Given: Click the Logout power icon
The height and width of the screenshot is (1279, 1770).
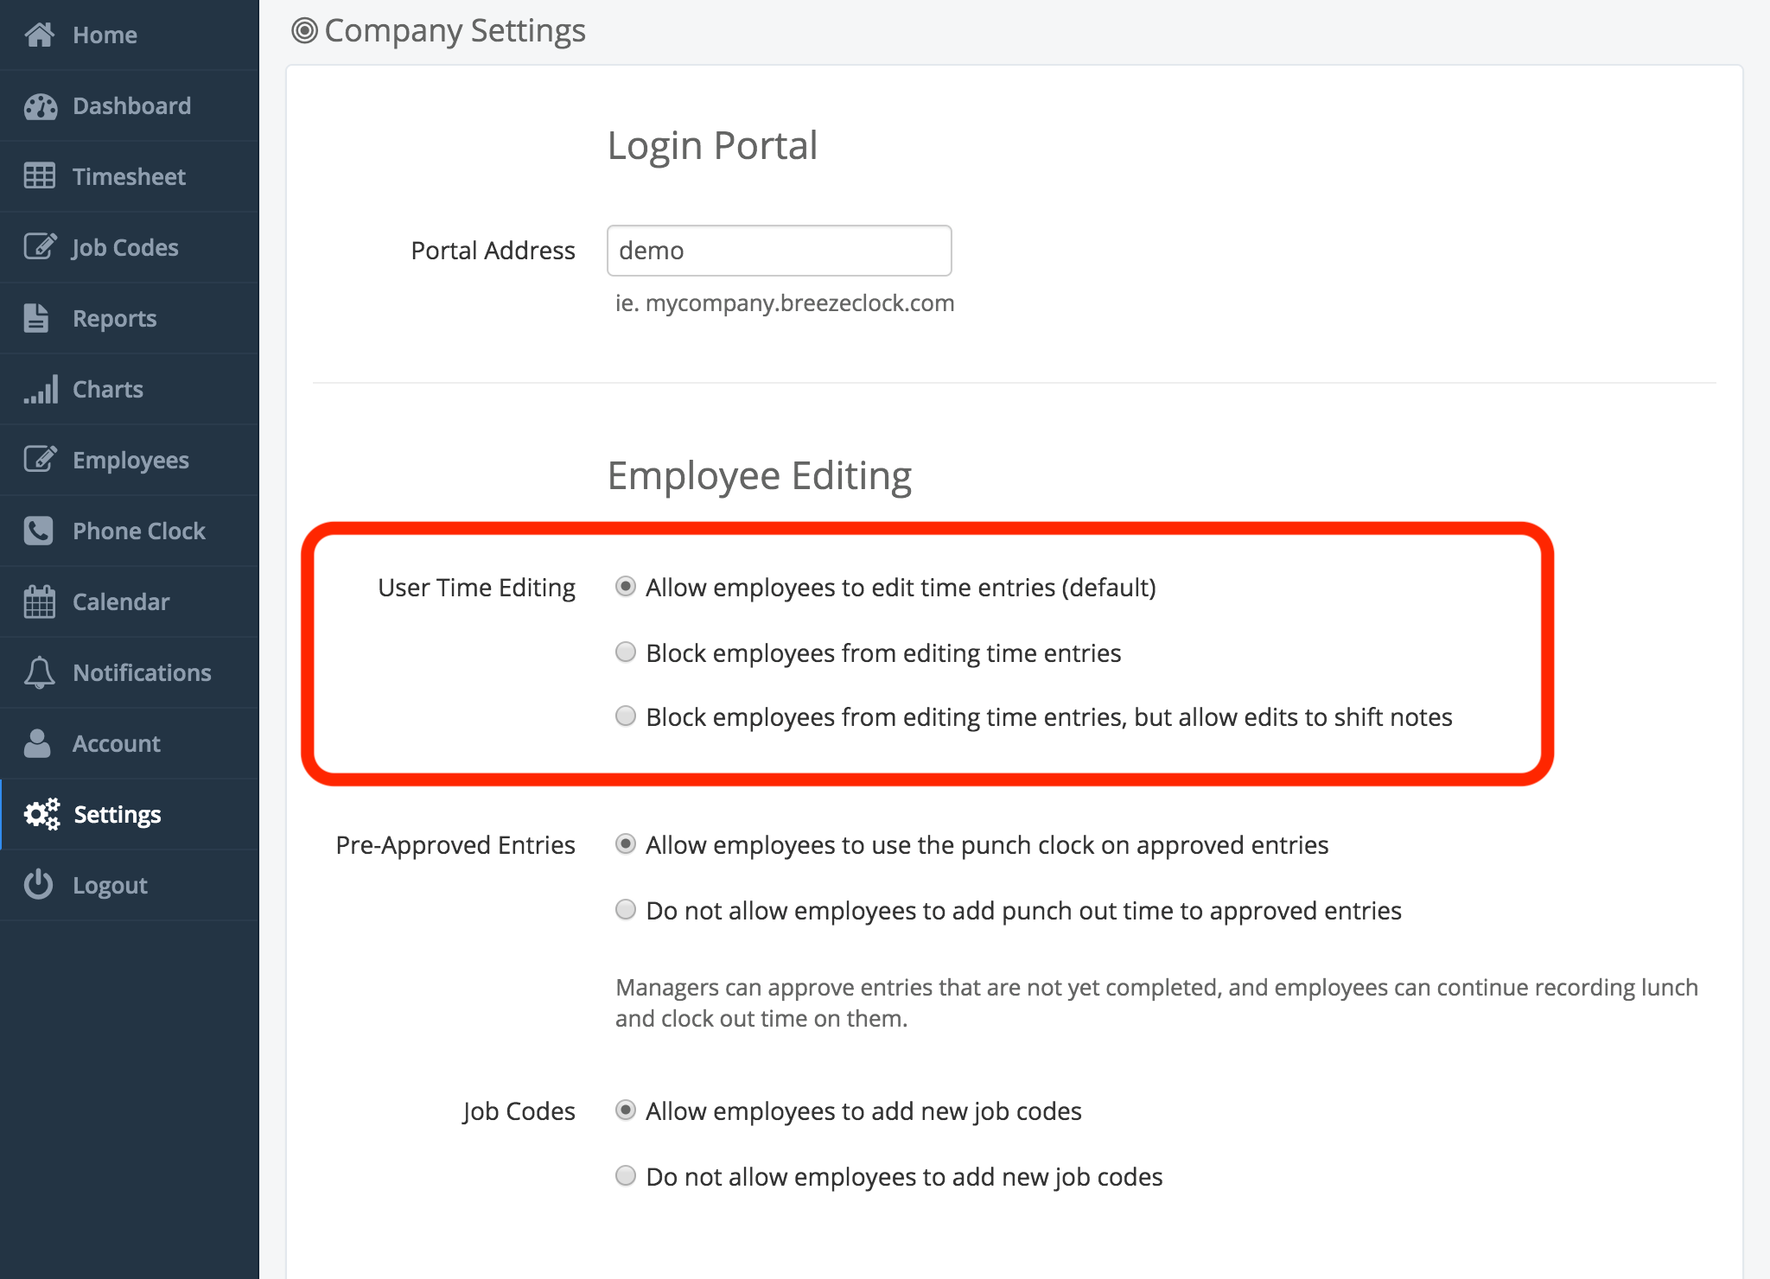Looking at the screenshot, I should click(39, 885).
